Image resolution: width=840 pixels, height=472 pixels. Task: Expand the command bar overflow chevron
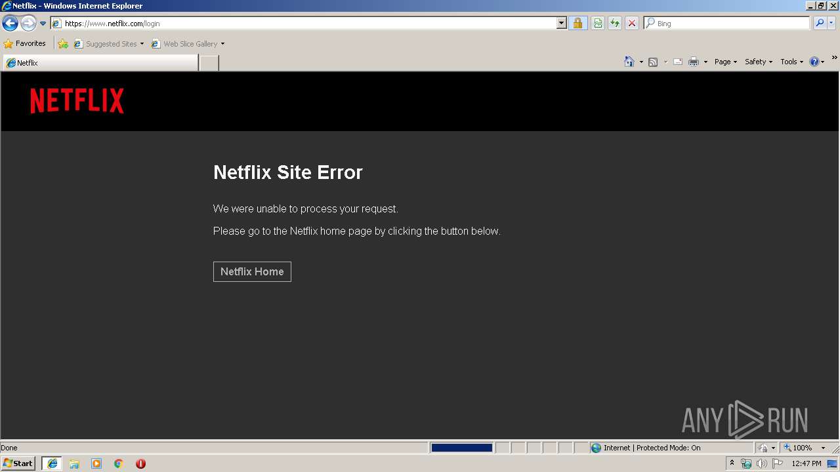[835, 58]
